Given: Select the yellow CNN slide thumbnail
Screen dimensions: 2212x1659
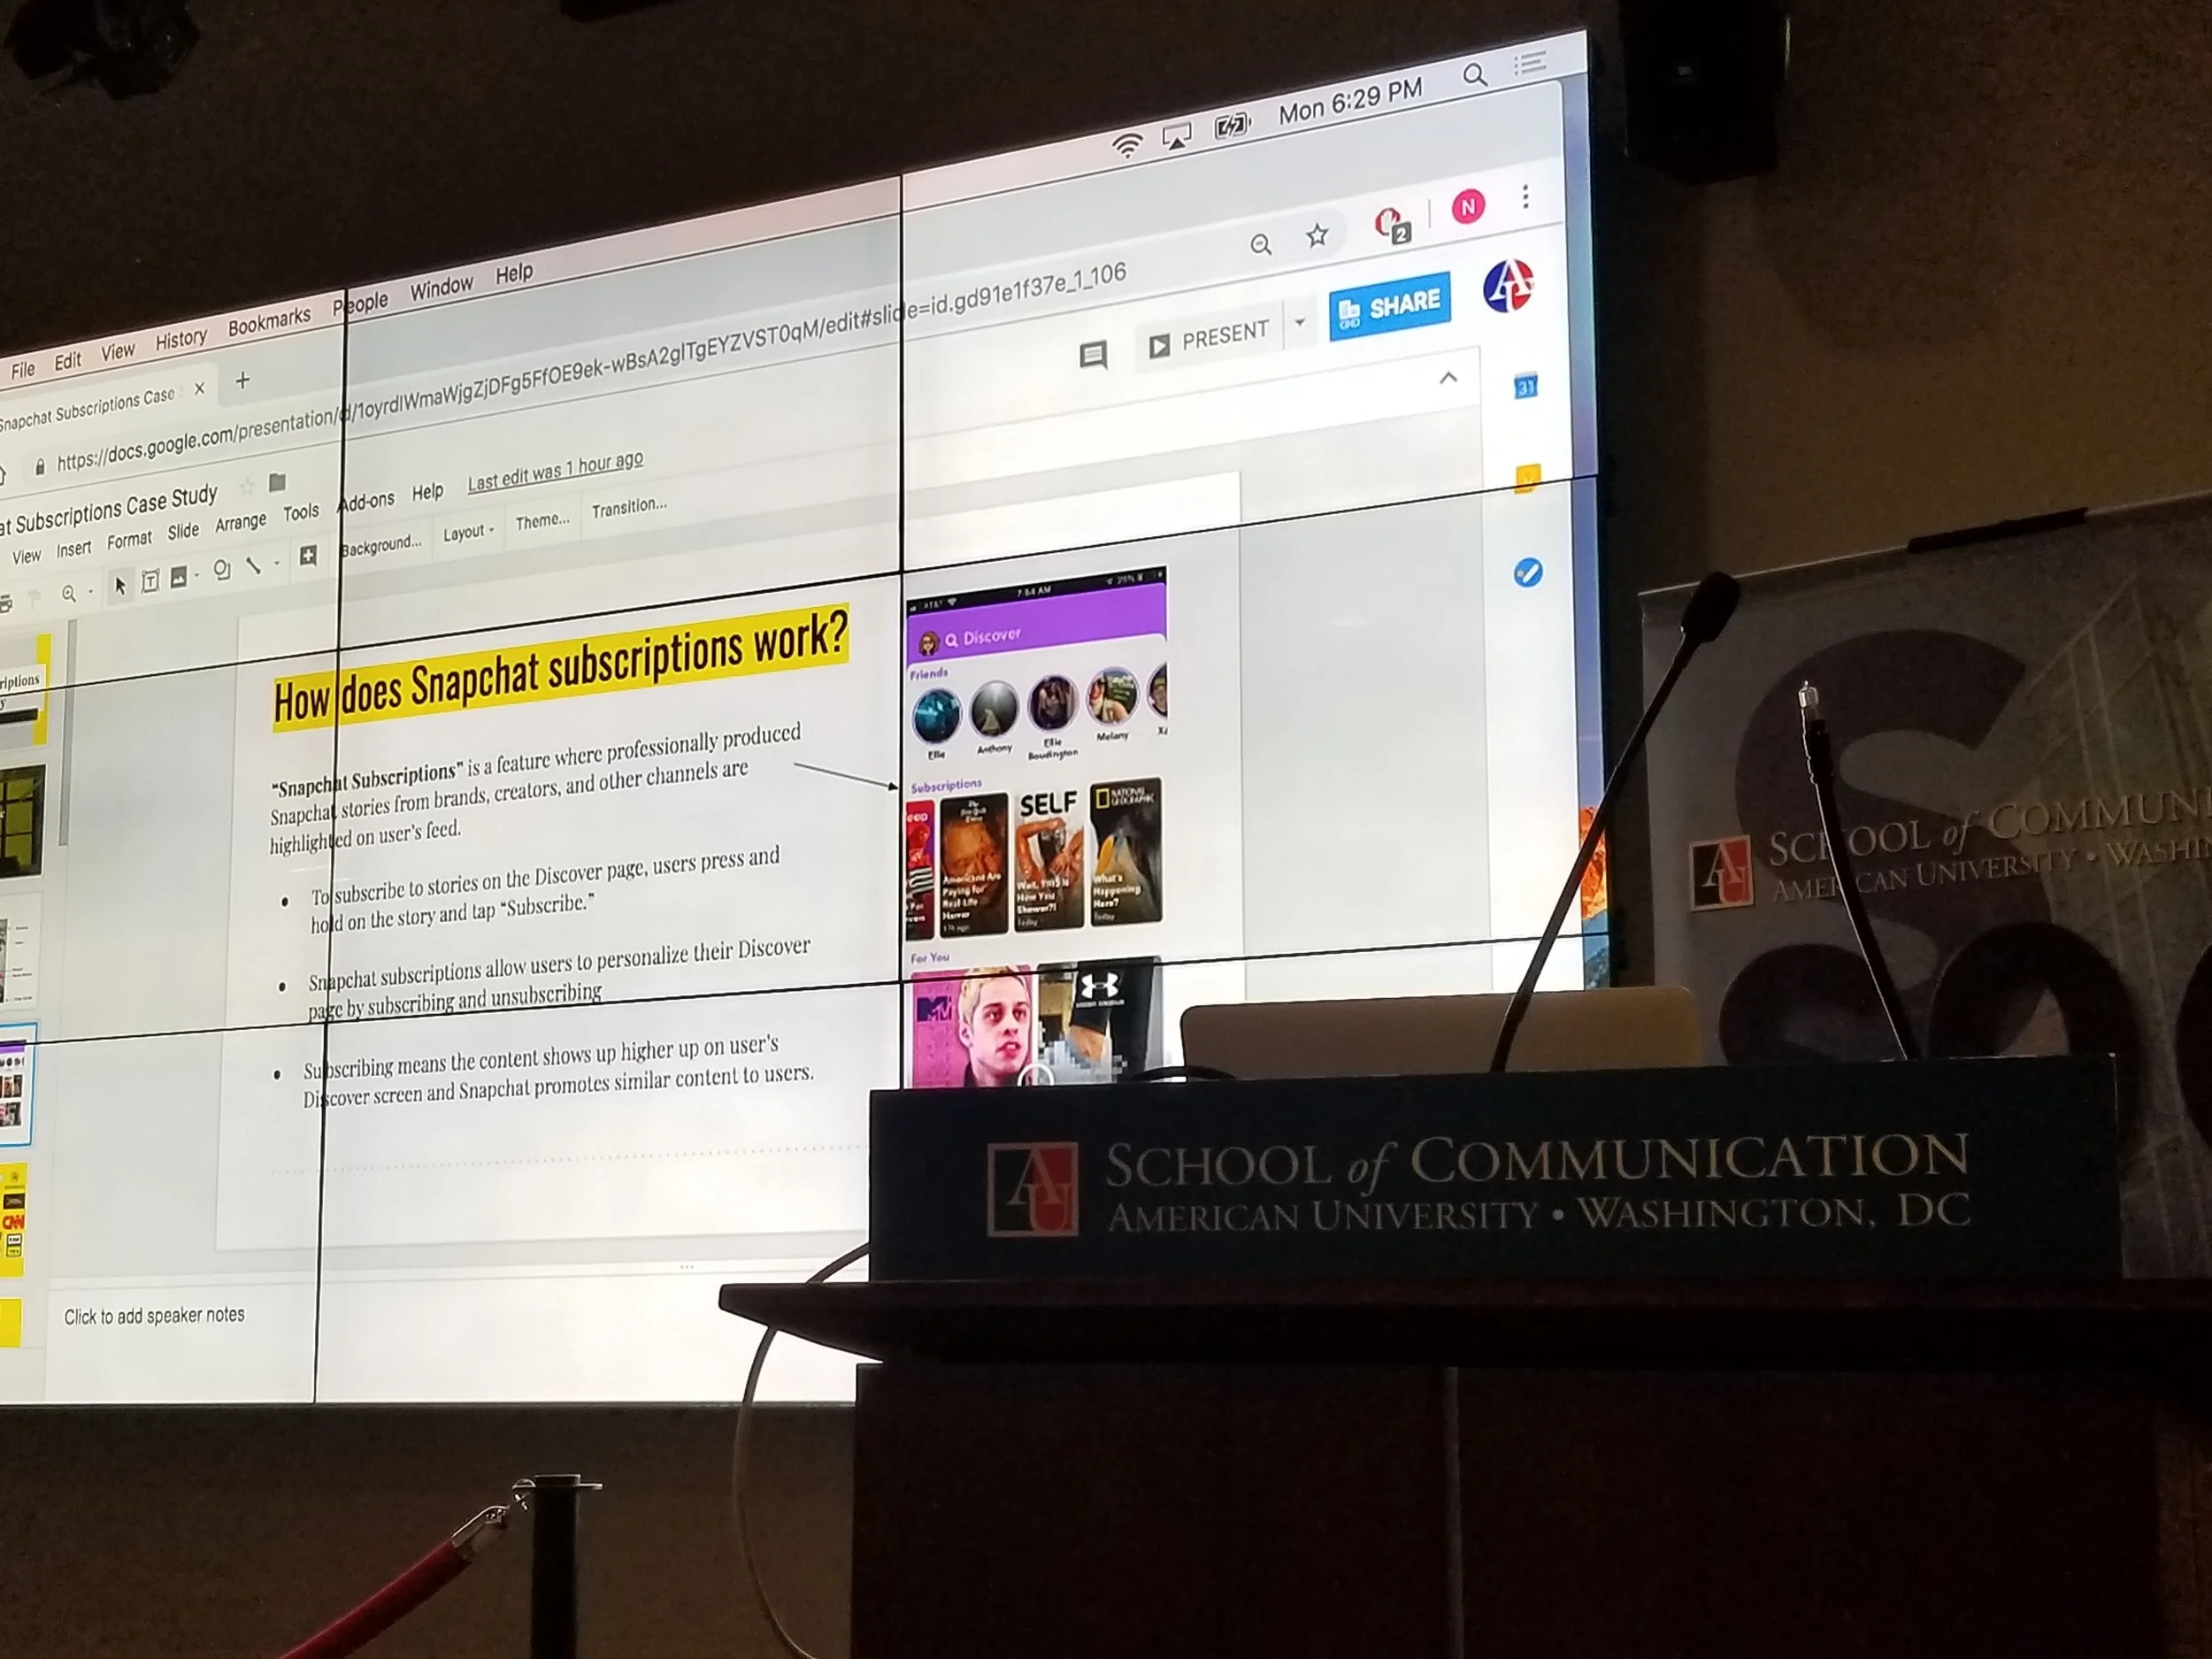Looking at the screenshot, I should coord(12,1221).
